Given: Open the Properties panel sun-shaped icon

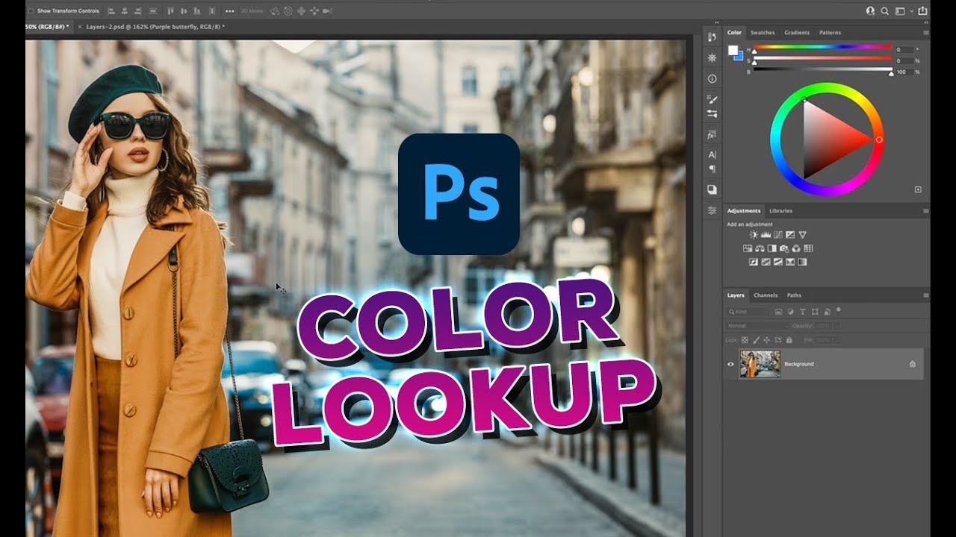Looking at the screenshot, I should tap(712, 57).
